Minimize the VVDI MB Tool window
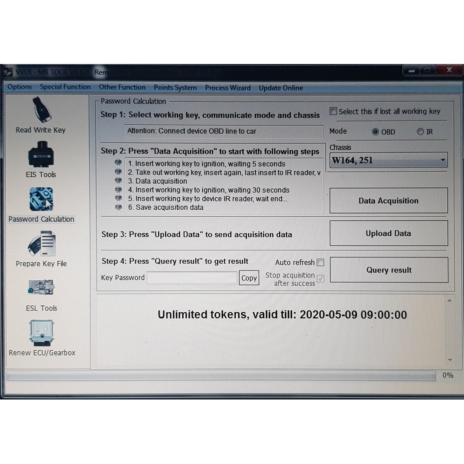This screenshot has width=464, height=464. 411,71
